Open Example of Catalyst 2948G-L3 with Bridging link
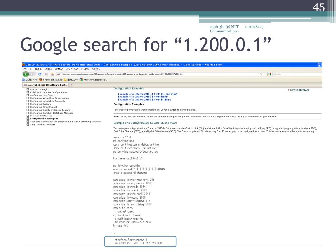 (x=145, y=100)
